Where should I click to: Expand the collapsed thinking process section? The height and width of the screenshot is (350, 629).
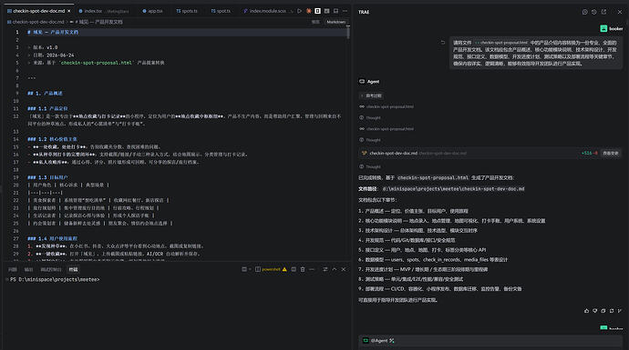tap(371, 95)
